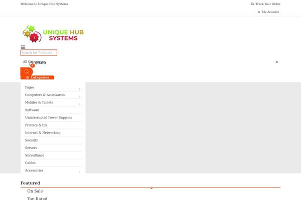Select the Security category

pos(32,140)
